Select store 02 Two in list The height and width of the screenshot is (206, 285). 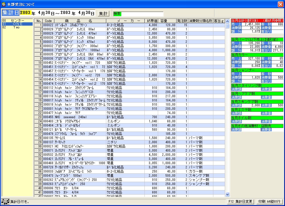(x=17, y=27)
